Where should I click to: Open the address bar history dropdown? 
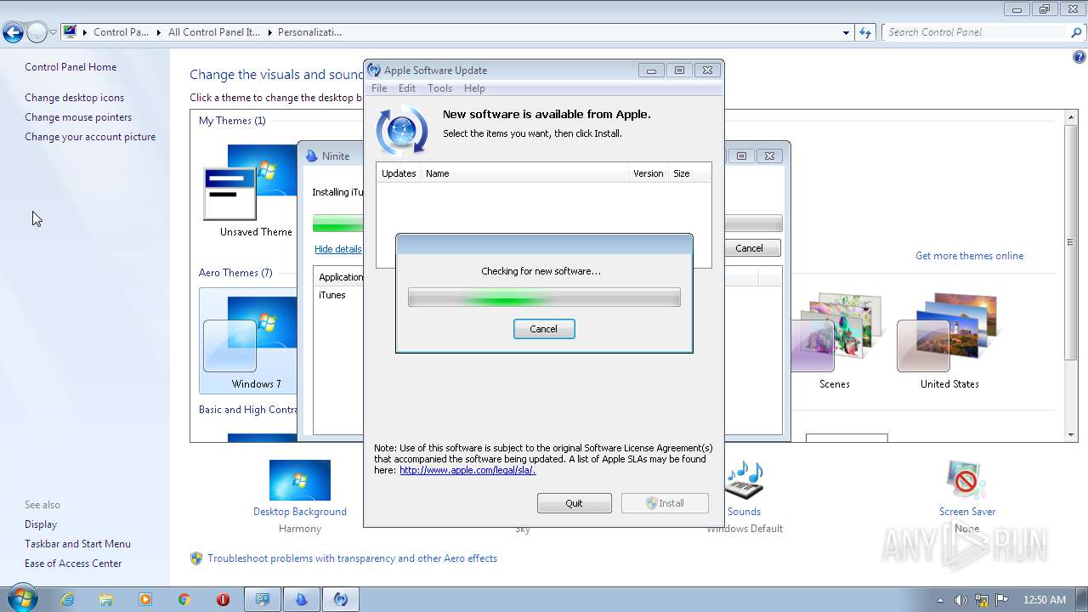[x=846, y=32]
